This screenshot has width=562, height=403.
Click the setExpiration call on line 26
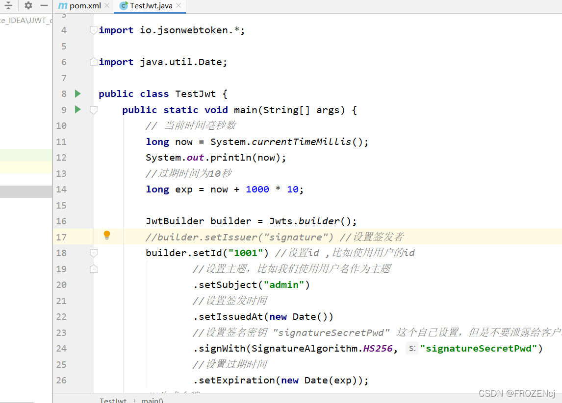281,380
